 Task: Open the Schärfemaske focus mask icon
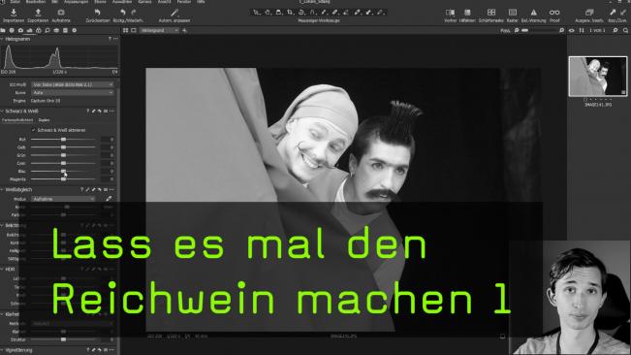[491, 13]
